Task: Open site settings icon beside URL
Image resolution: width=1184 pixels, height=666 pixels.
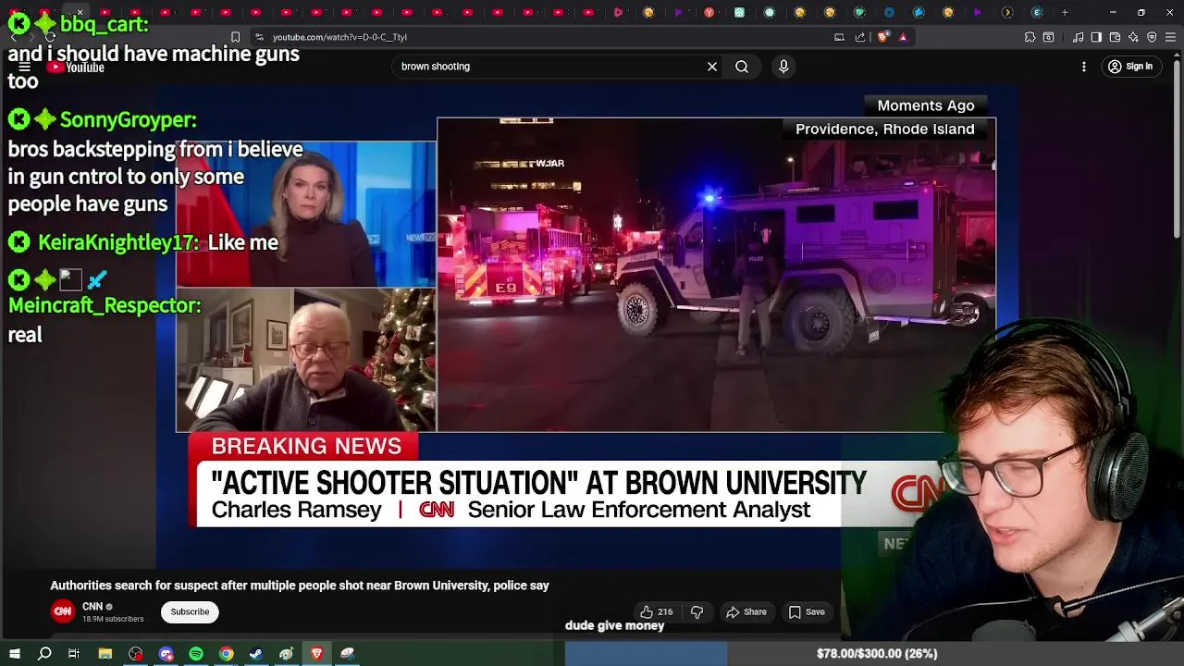Action: click(259, 37)
